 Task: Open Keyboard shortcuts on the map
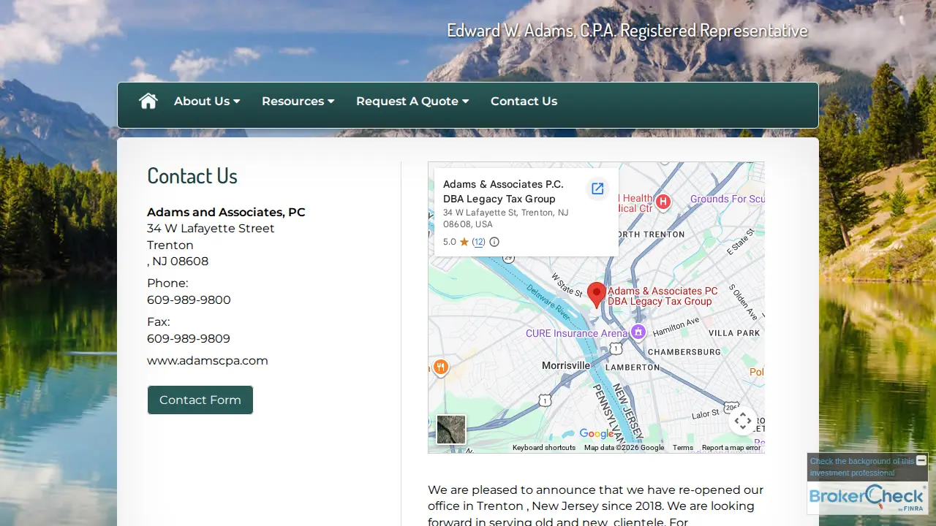[x=544, y=448]
